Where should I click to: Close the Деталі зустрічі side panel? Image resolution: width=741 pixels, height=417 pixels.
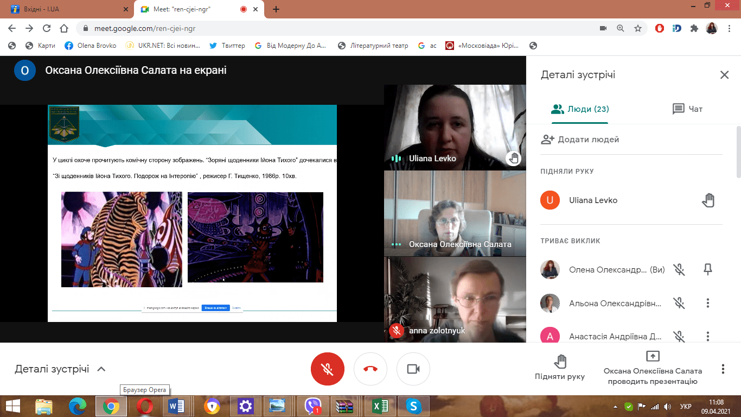(724, 75)
